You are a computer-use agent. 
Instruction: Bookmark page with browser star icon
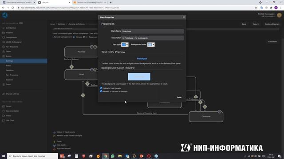[256, 8]
